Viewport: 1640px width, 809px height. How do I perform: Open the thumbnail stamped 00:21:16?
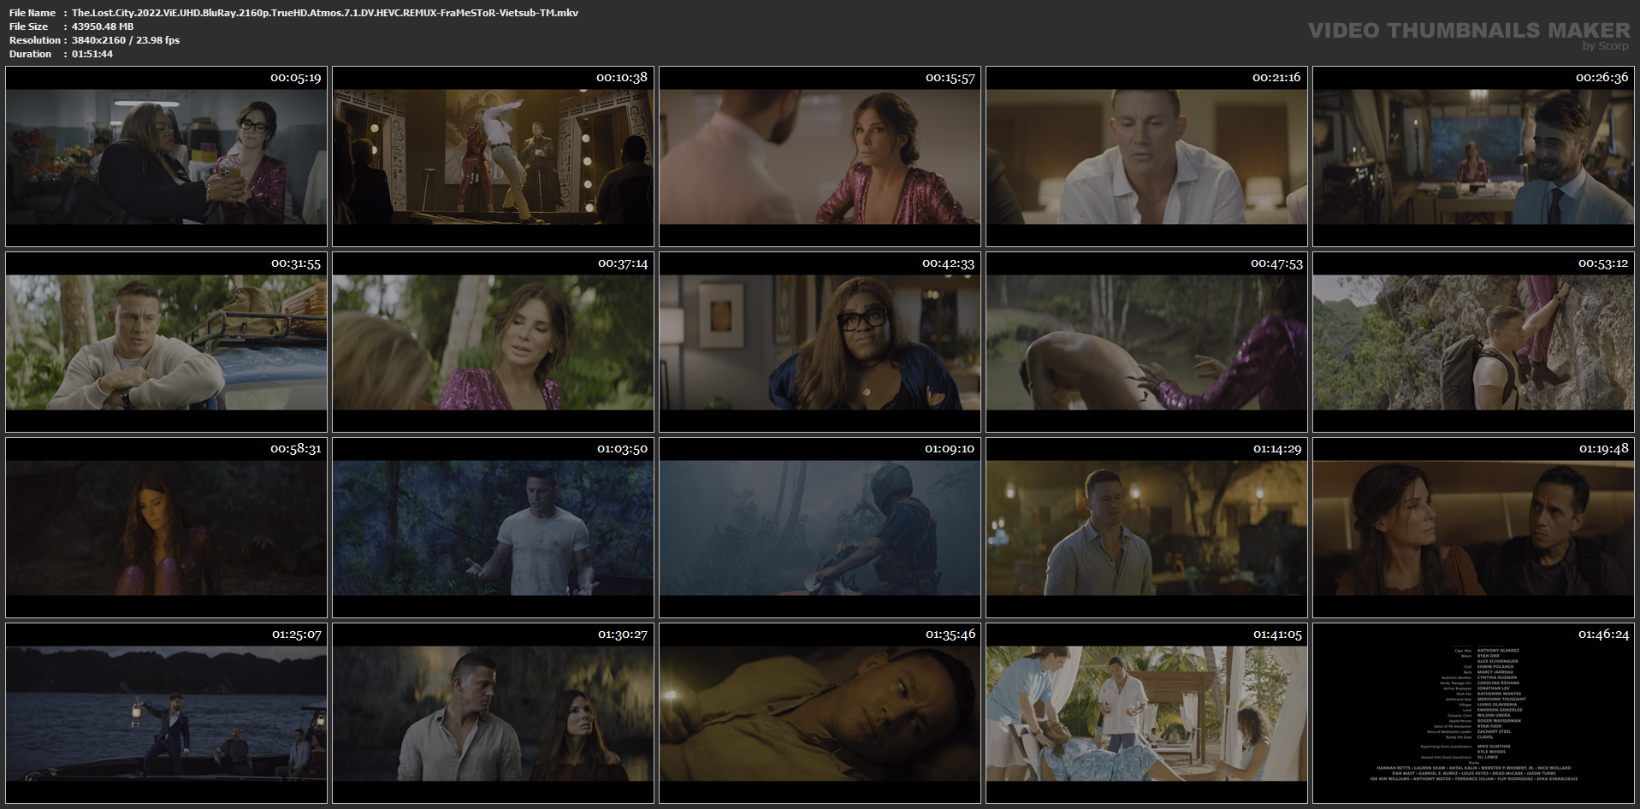pos(1146,156)
